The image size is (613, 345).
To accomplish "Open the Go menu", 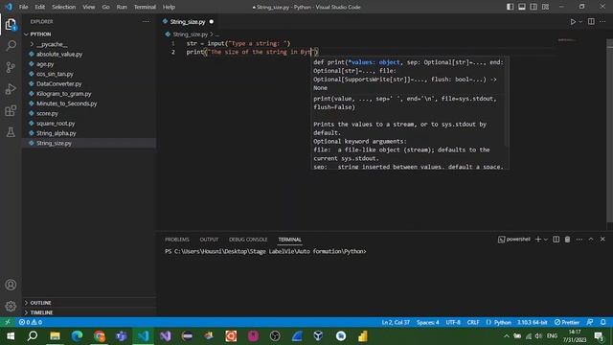I will 105,7.
